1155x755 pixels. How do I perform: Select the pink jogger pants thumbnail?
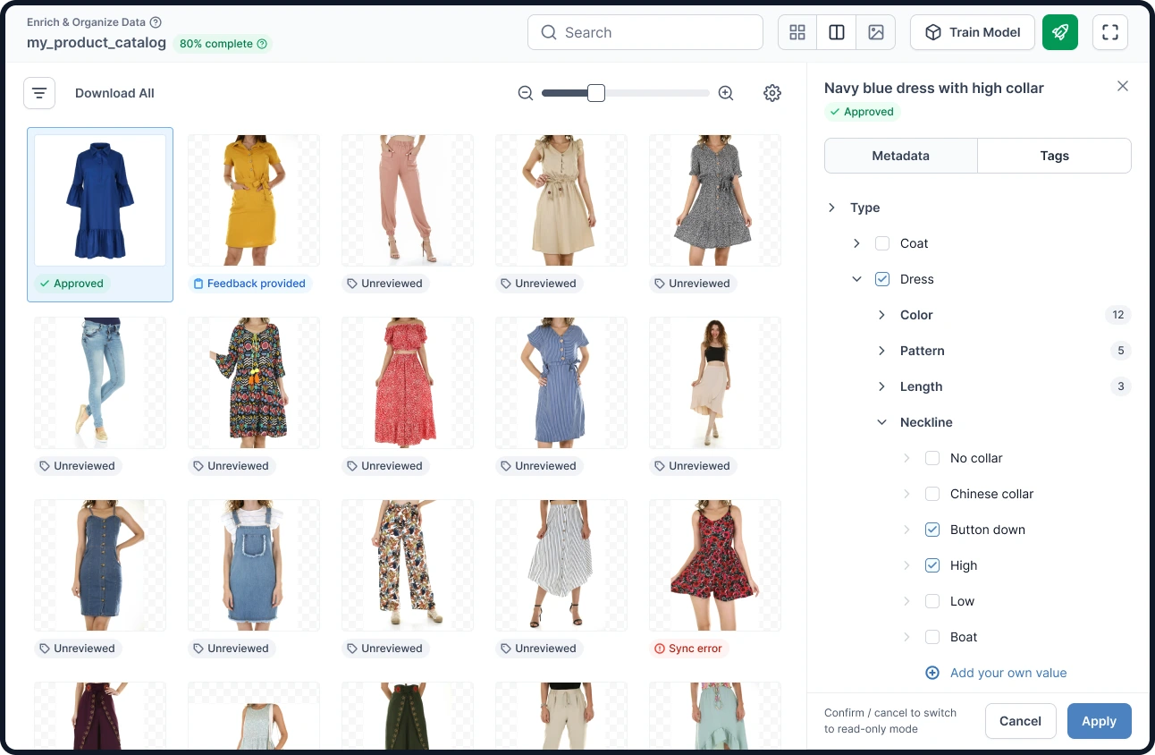pos(408,200)
